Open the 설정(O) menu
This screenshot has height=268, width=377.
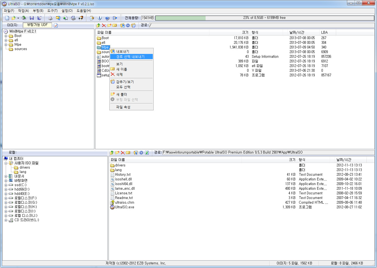(x=67, y=11)
